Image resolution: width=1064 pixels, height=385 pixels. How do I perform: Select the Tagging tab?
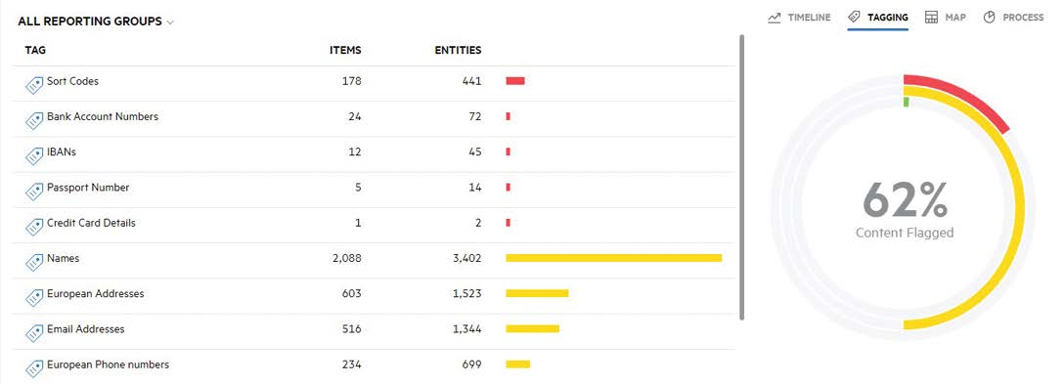coord(878,18)
